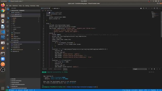Viewport: 162px width, 91px height.
Task: Open the File menu
Action: (x=7, y=6)
